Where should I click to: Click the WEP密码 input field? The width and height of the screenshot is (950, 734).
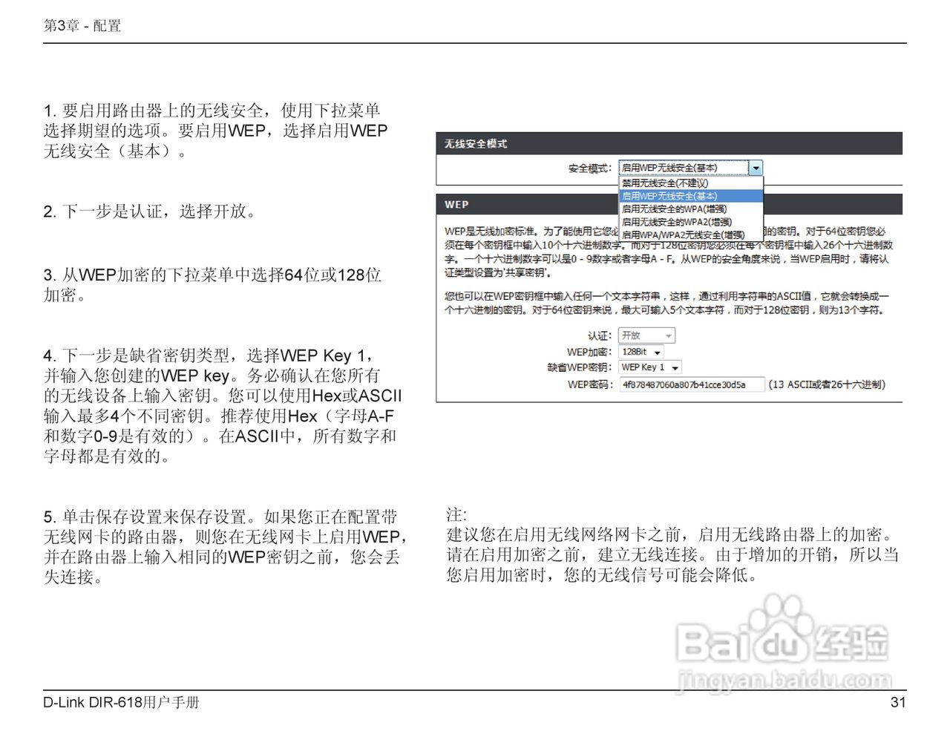pyautogui.click(x=692, y=384)
